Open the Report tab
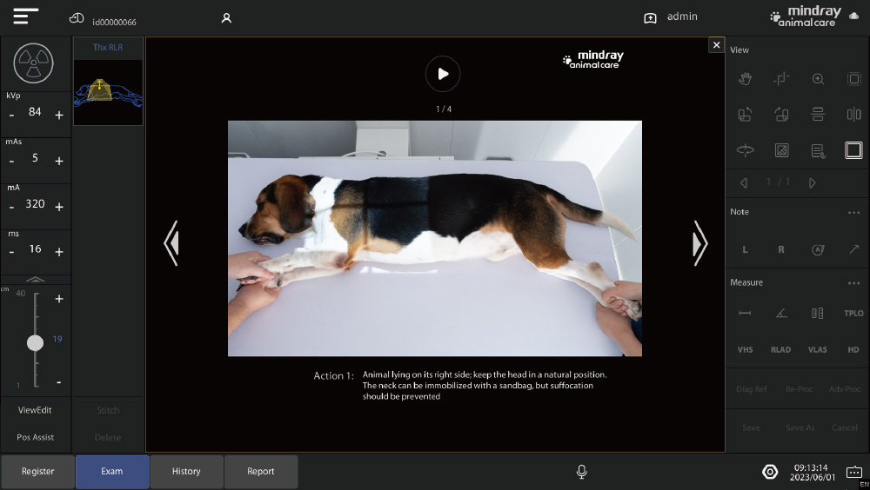 (x=261, y=472)
